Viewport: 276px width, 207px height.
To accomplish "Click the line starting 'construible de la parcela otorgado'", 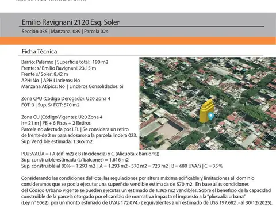I will pos(133,197).
